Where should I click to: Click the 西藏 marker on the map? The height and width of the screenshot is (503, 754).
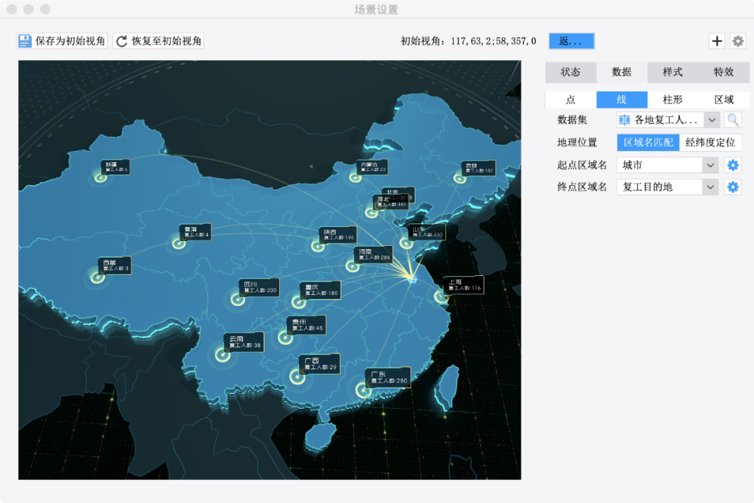98,277
